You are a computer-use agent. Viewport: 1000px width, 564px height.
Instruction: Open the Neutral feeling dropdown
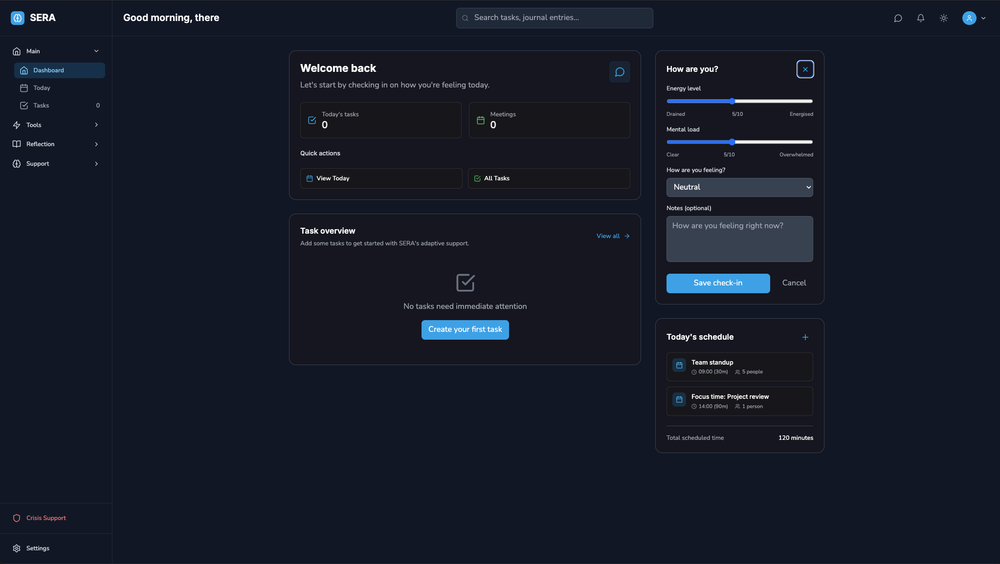[x=739, y=187]
